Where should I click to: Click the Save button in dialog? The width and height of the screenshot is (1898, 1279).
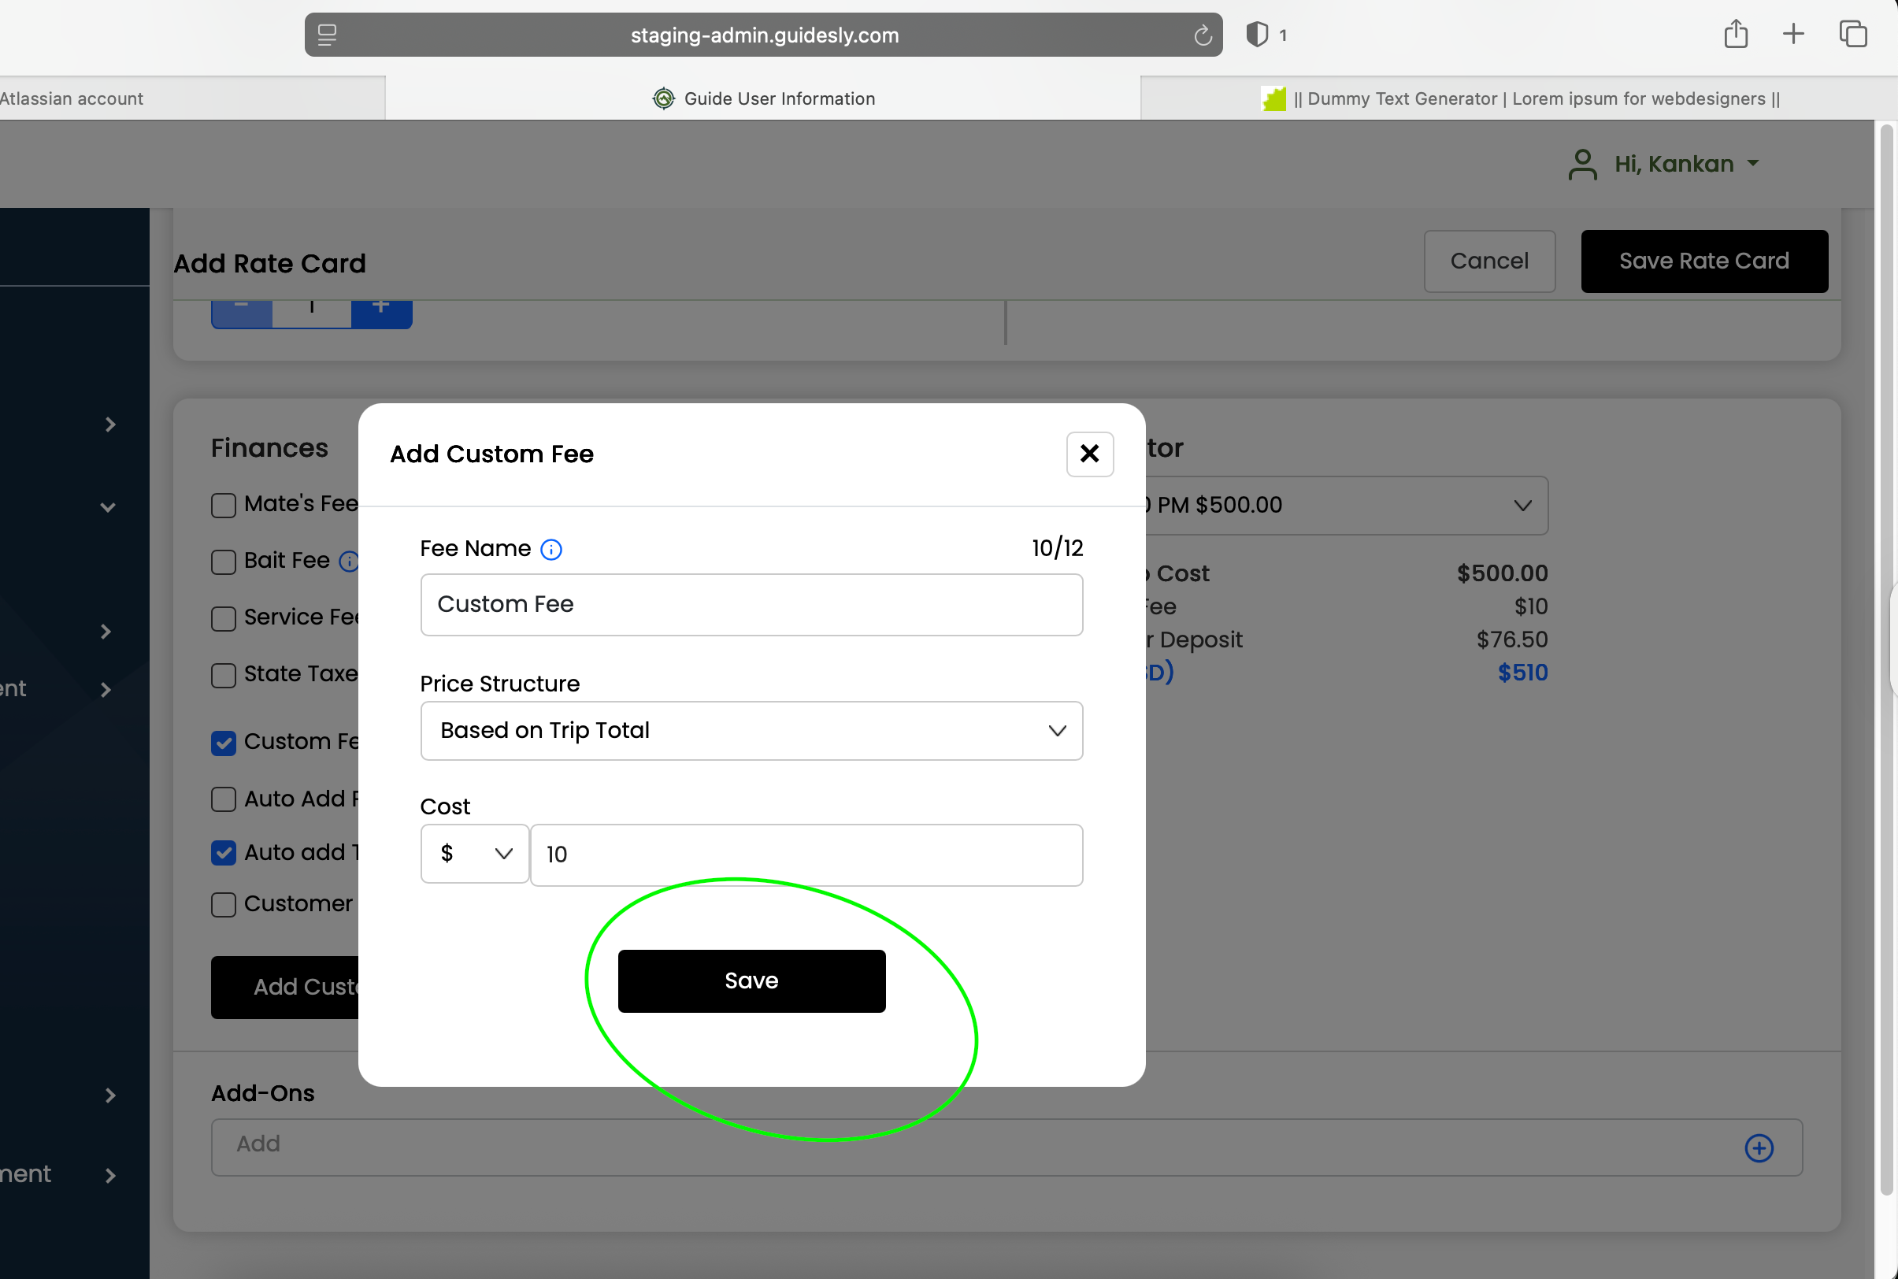coord(751,981)
